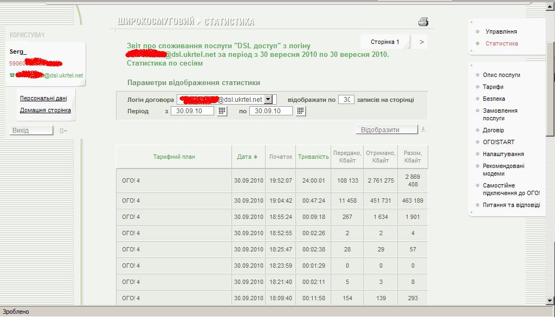Open the Статистика menu item

(x=501, y=43)
